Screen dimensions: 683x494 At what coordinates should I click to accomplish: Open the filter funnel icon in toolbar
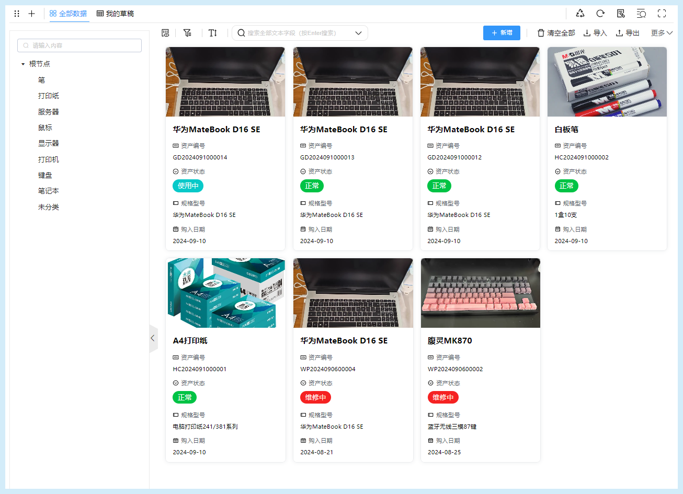click(x=187, y=33)
